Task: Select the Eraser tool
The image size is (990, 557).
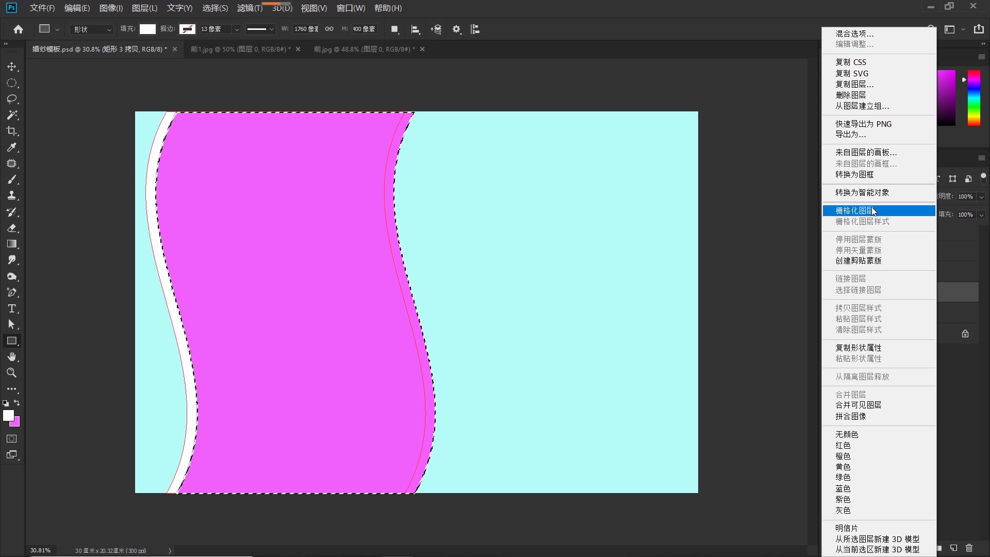Action: coord(12,228)
